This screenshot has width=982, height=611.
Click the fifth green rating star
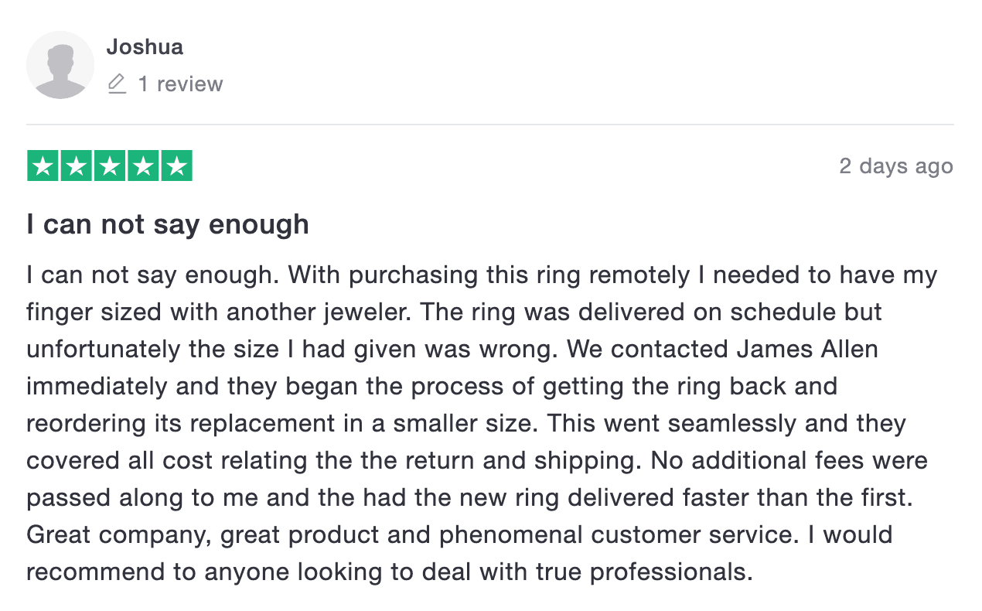(176, 166)
